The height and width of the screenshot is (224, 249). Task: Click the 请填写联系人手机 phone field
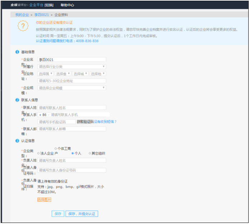[80, 115]
